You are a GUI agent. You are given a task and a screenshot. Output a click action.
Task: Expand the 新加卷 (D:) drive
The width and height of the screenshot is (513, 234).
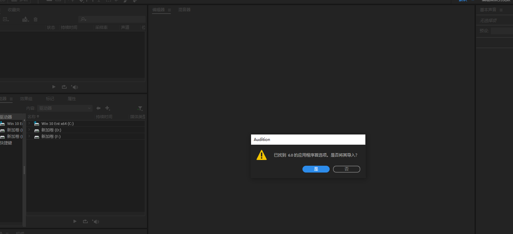pos(29,130)
